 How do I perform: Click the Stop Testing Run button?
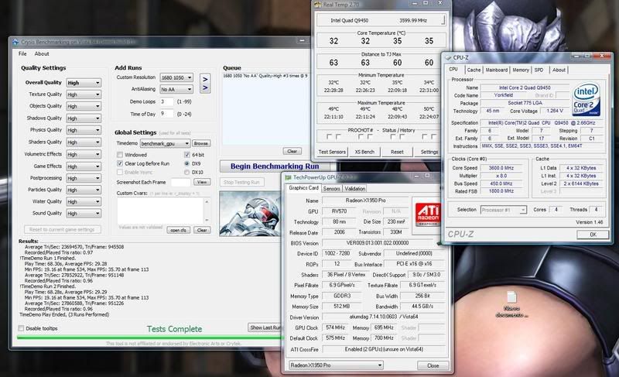[241, 182]
